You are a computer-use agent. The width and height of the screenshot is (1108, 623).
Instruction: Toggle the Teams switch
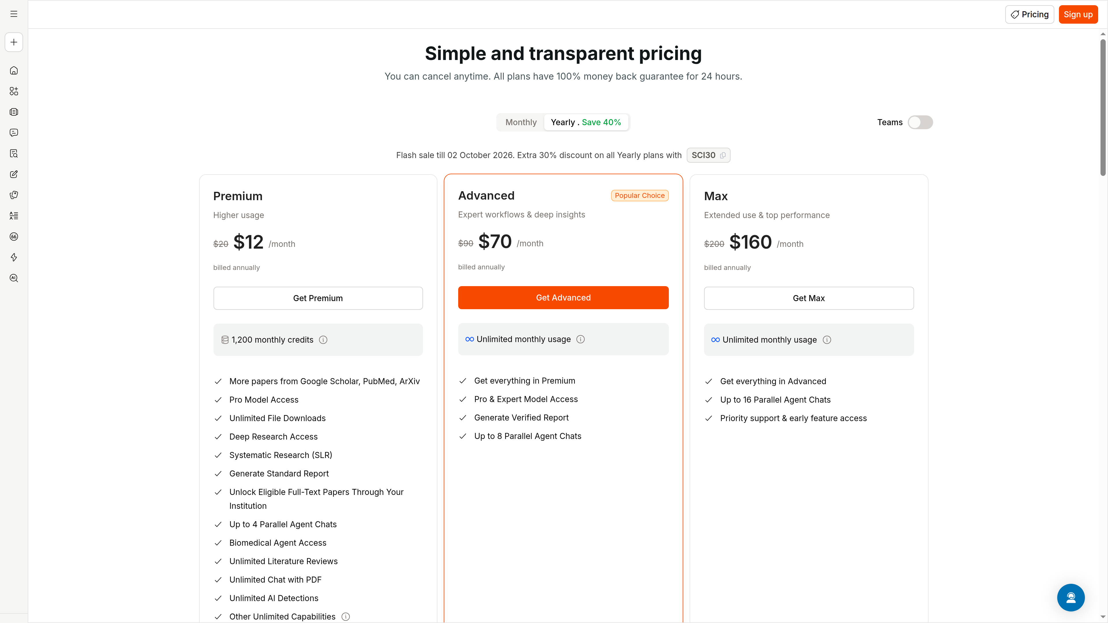(x=920, y=123)
